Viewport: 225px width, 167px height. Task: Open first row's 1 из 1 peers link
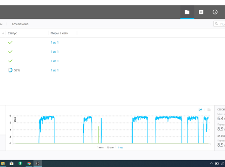click(55, 42)
